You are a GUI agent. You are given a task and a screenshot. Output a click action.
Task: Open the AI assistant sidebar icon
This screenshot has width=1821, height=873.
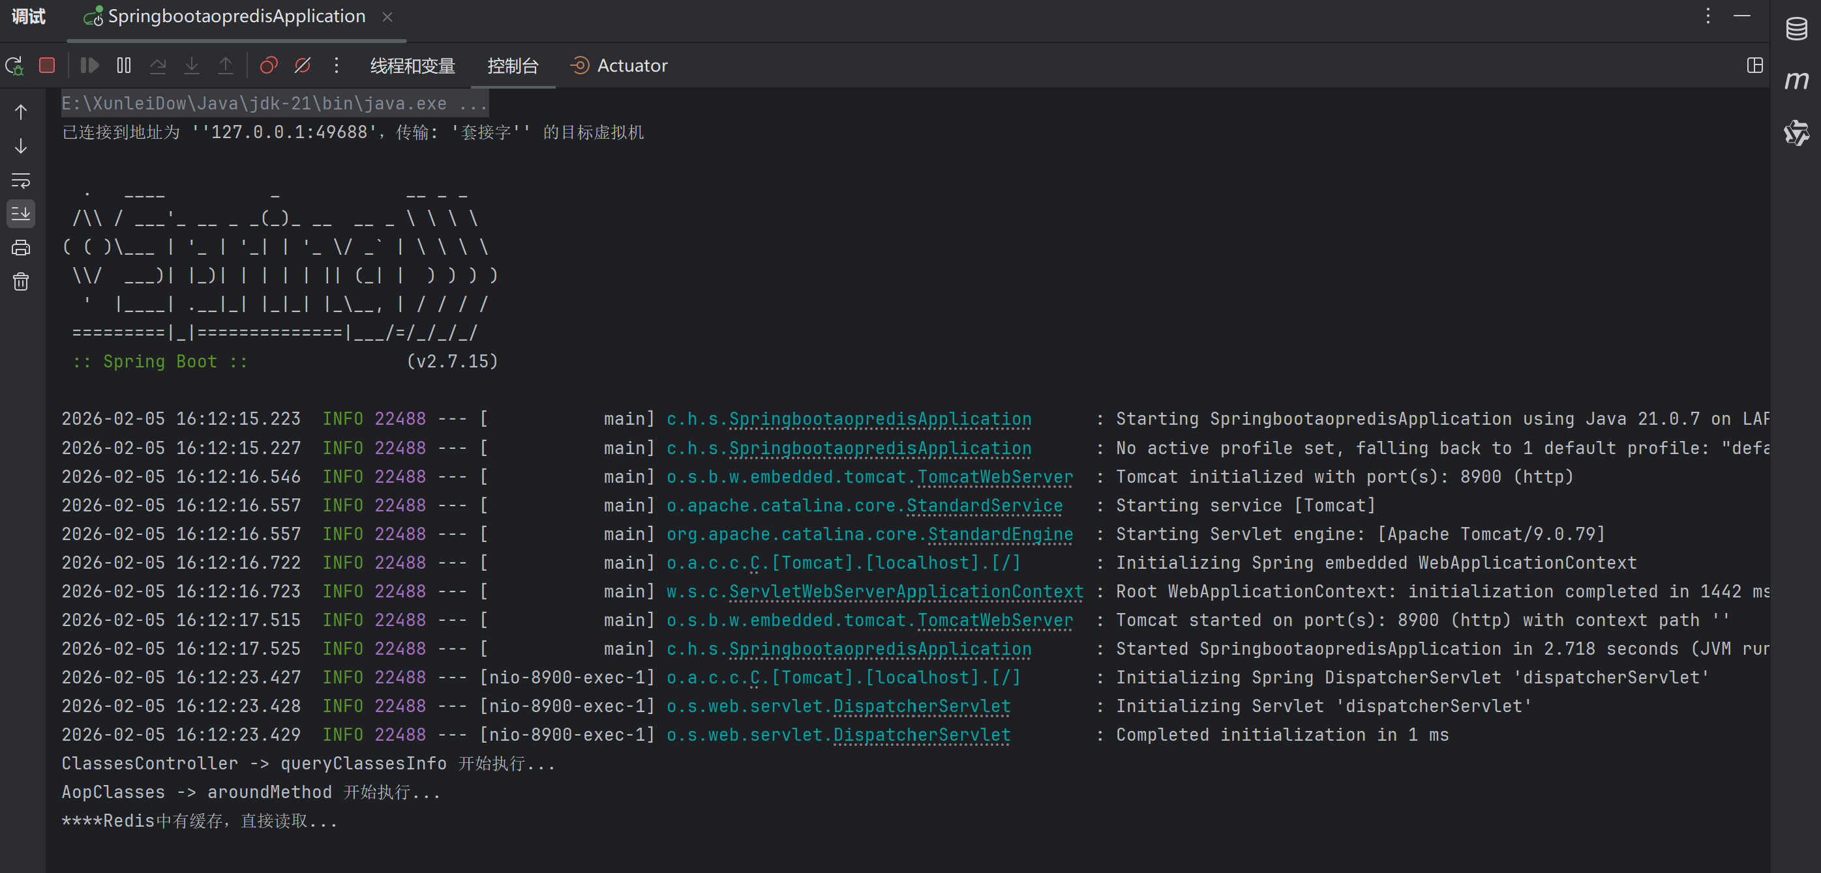pos(1796,133)
